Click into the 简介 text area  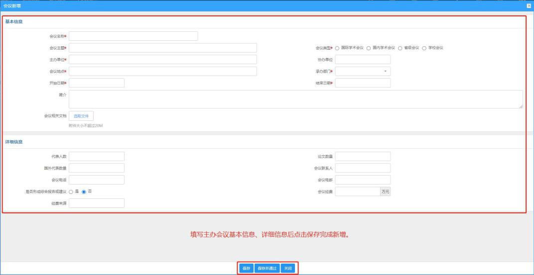(295, 99)
